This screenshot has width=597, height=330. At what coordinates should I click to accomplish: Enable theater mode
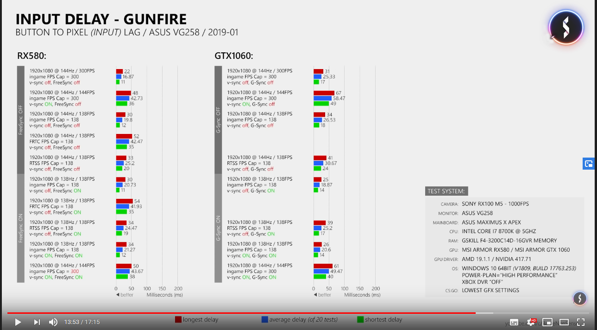pos(564,322)
